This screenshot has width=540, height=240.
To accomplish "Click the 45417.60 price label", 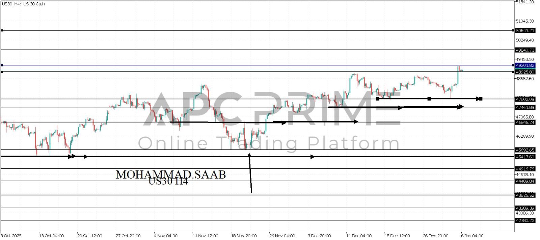I will 525,157.
